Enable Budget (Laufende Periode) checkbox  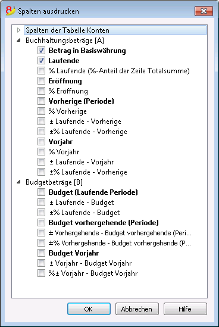[41, 192]
